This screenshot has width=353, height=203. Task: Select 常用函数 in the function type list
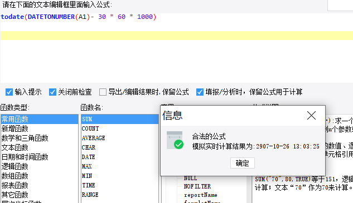40,119
